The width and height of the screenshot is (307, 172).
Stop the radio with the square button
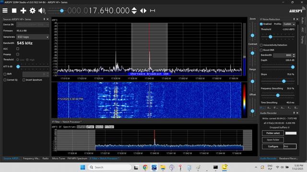point(14,11)
